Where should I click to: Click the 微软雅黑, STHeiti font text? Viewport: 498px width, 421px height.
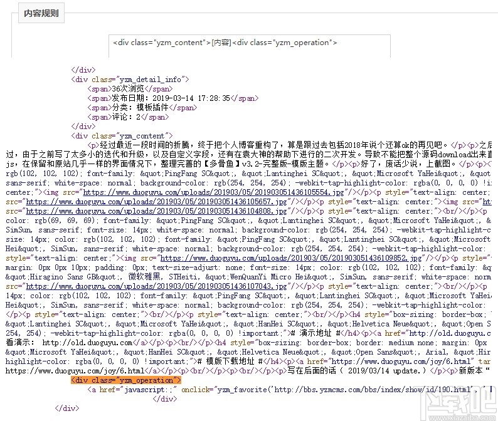click(162, 277)
